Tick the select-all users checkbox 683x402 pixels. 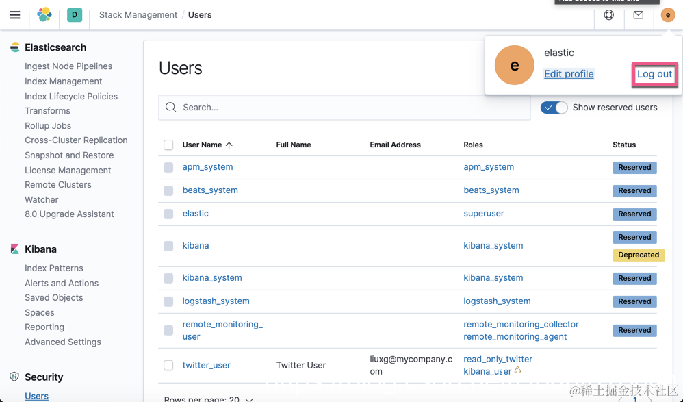click(168, 145)
